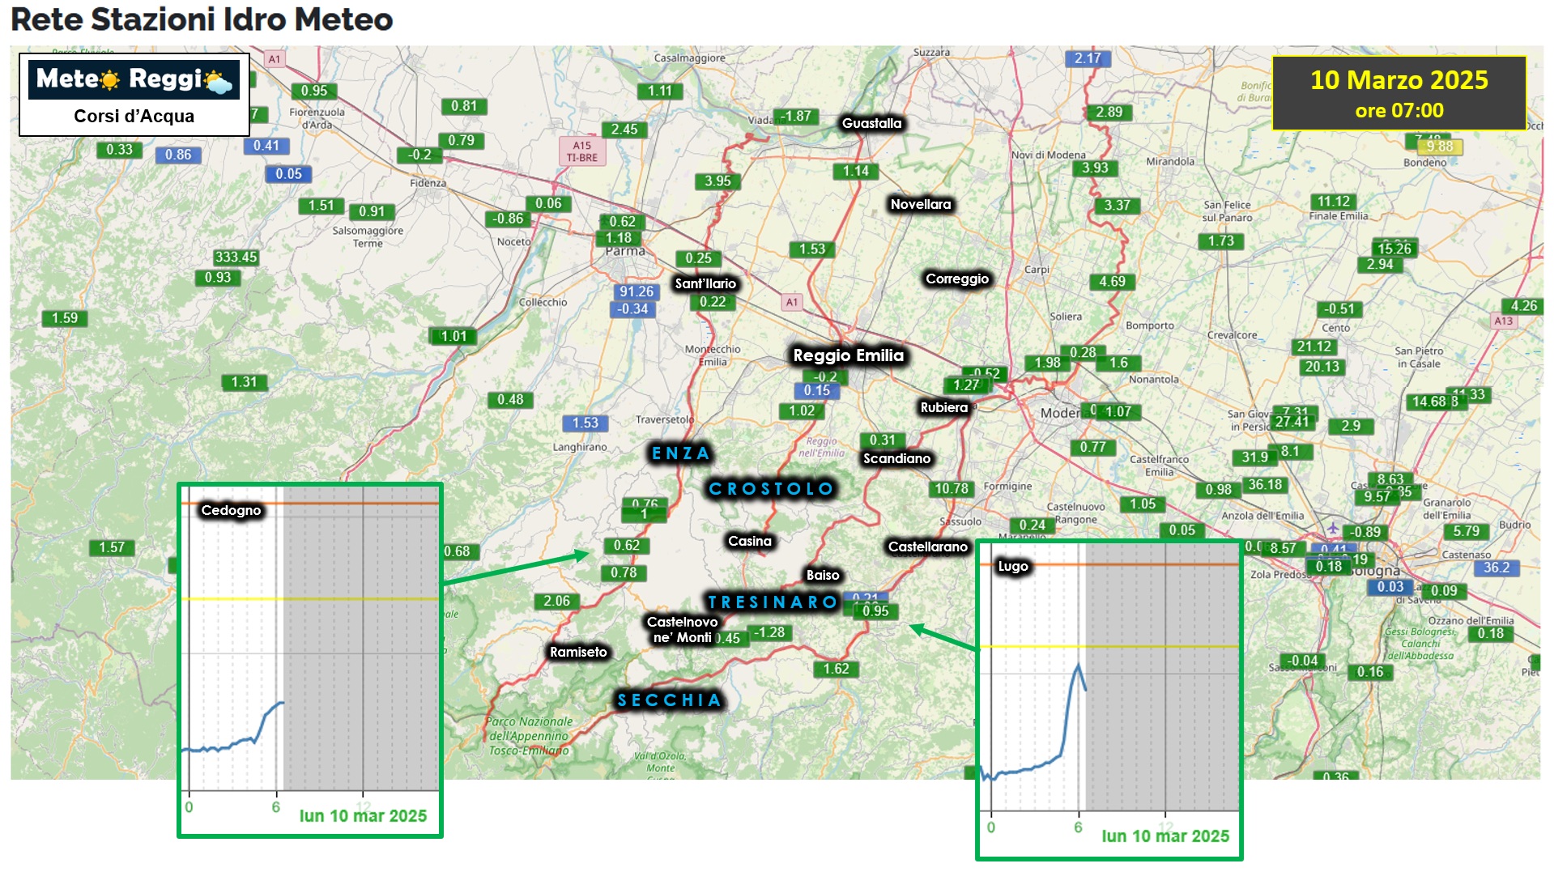Select the CROSTOLO river label
This screenshot has height=872, width=1554.
(x=770, y=489)
